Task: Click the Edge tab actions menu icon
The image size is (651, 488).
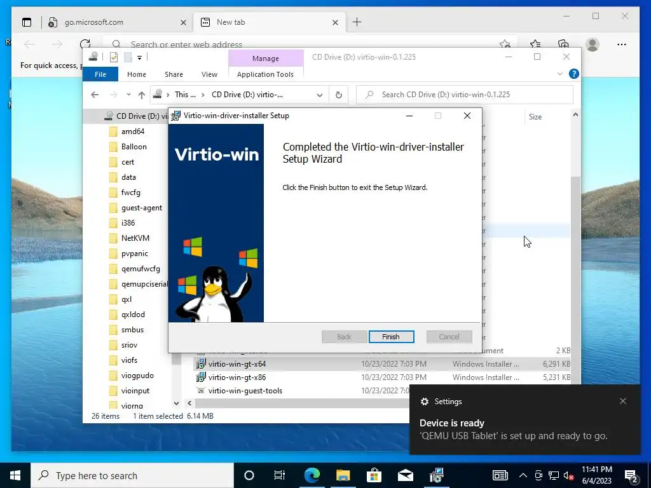Action: [27, 22]
